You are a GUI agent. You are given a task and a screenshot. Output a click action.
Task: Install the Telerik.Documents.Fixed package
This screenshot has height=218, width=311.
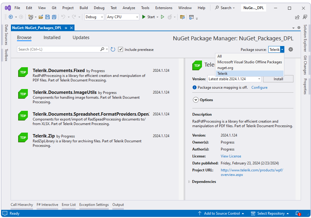tap(278, 79)
